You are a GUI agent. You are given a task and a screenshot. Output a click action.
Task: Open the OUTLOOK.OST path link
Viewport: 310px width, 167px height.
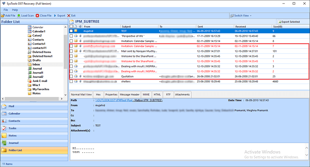point(129,100)
